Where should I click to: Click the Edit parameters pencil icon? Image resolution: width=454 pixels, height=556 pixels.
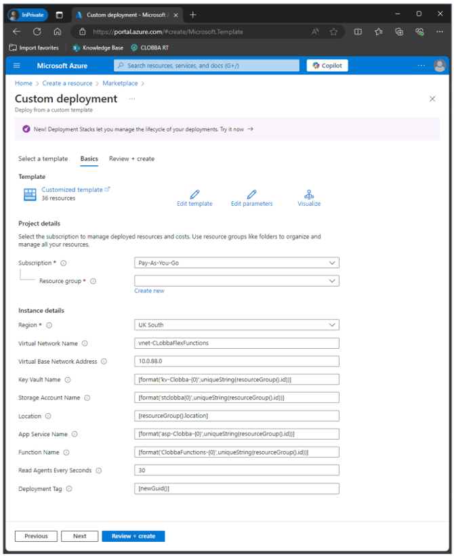click(x=251, y=194)
